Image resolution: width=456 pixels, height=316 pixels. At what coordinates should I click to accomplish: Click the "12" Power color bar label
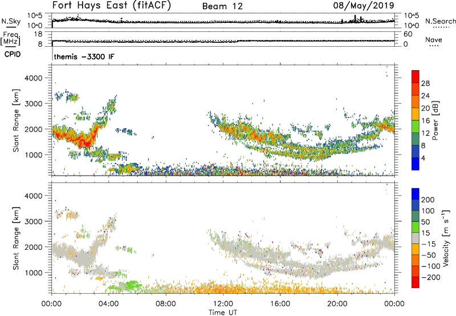pyautogui.click(x=425, y=133)
